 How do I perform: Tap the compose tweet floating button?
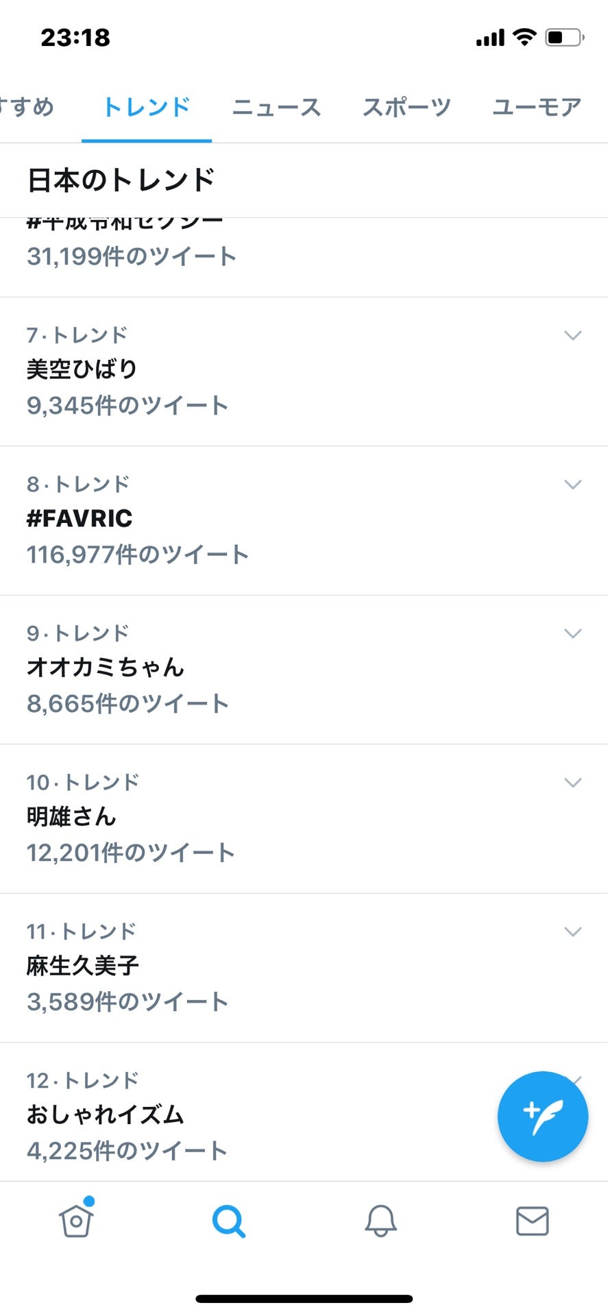542,1116
